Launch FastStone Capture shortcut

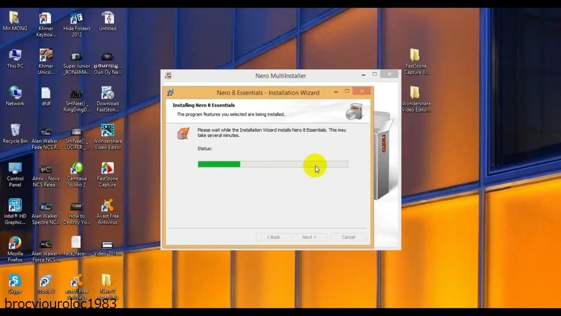tap(108, 174)
